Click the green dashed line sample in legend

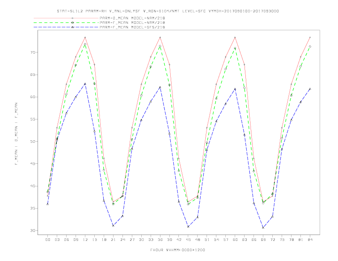66,23
